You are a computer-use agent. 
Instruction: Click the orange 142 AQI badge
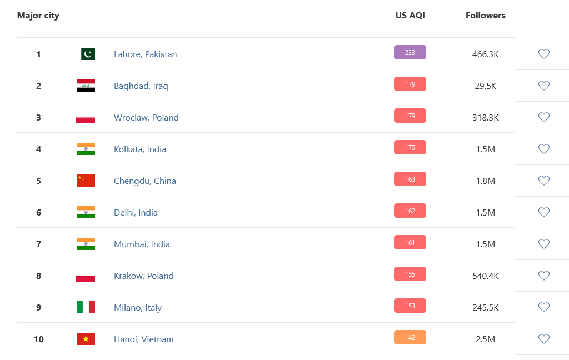point(410,338)
